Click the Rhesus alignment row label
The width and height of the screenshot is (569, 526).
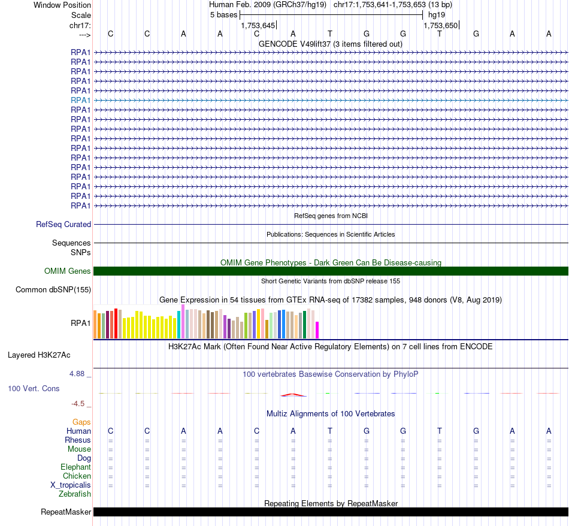(x=78, y=440)
